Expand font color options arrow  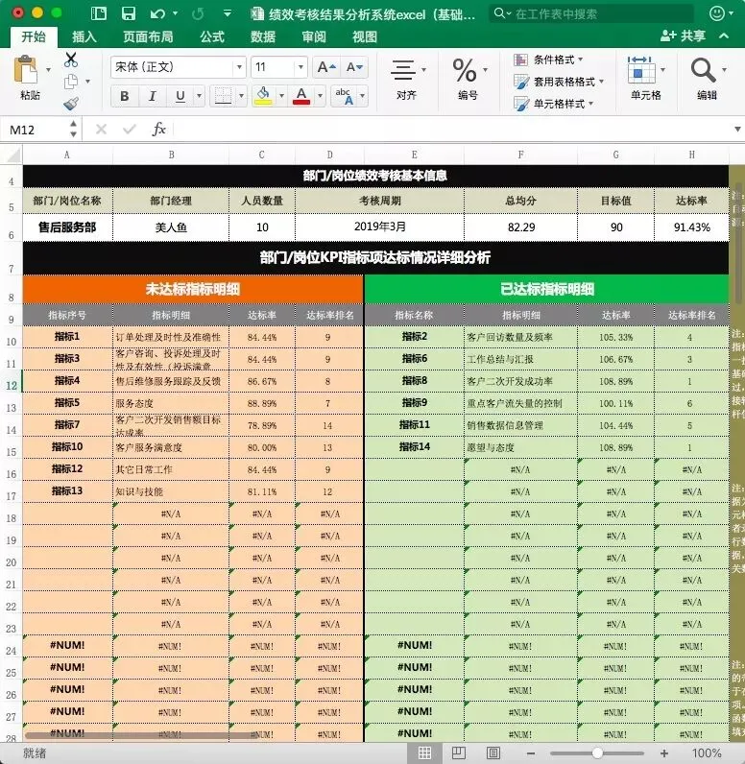coord(320,96)
